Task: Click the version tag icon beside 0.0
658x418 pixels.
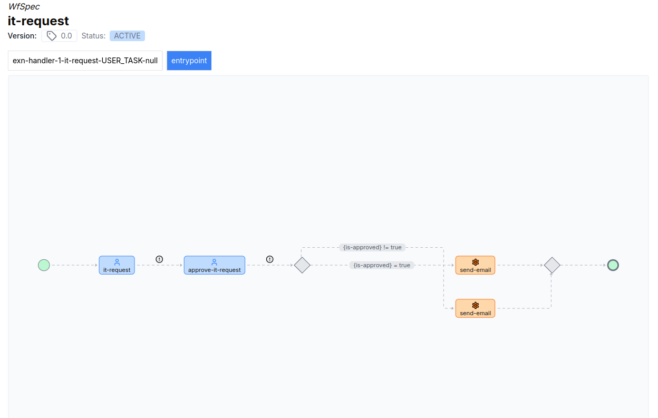Action: coord(51,35)
